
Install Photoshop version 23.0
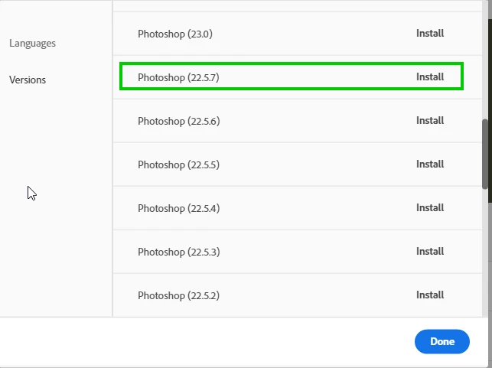pos(430,34)
